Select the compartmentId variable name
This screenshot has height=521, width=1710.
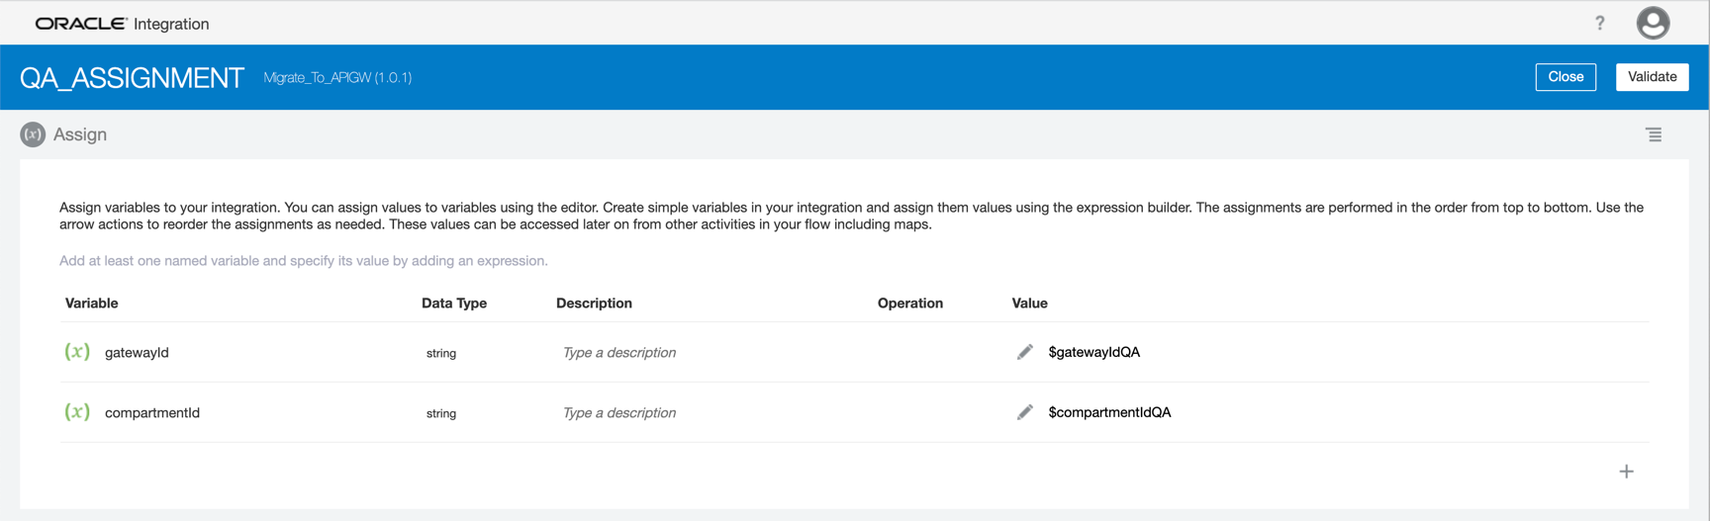click(152, 413)
